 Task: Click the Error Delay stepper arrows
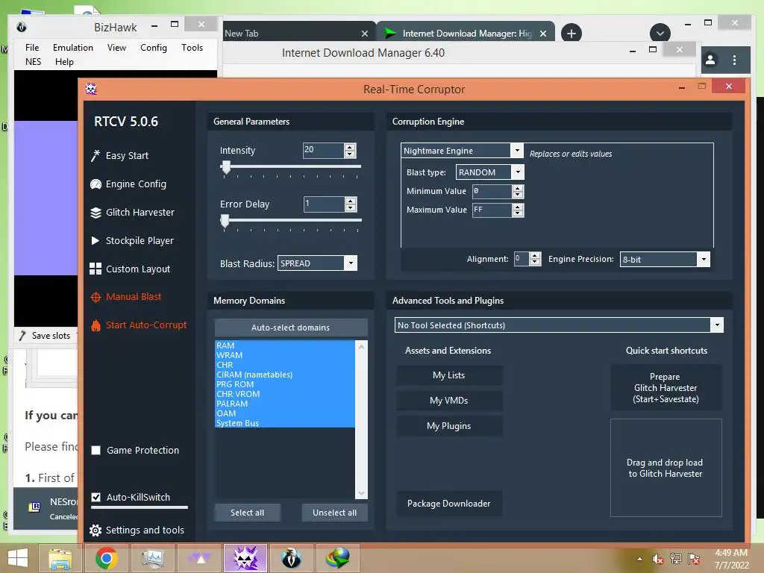point(351,204)
